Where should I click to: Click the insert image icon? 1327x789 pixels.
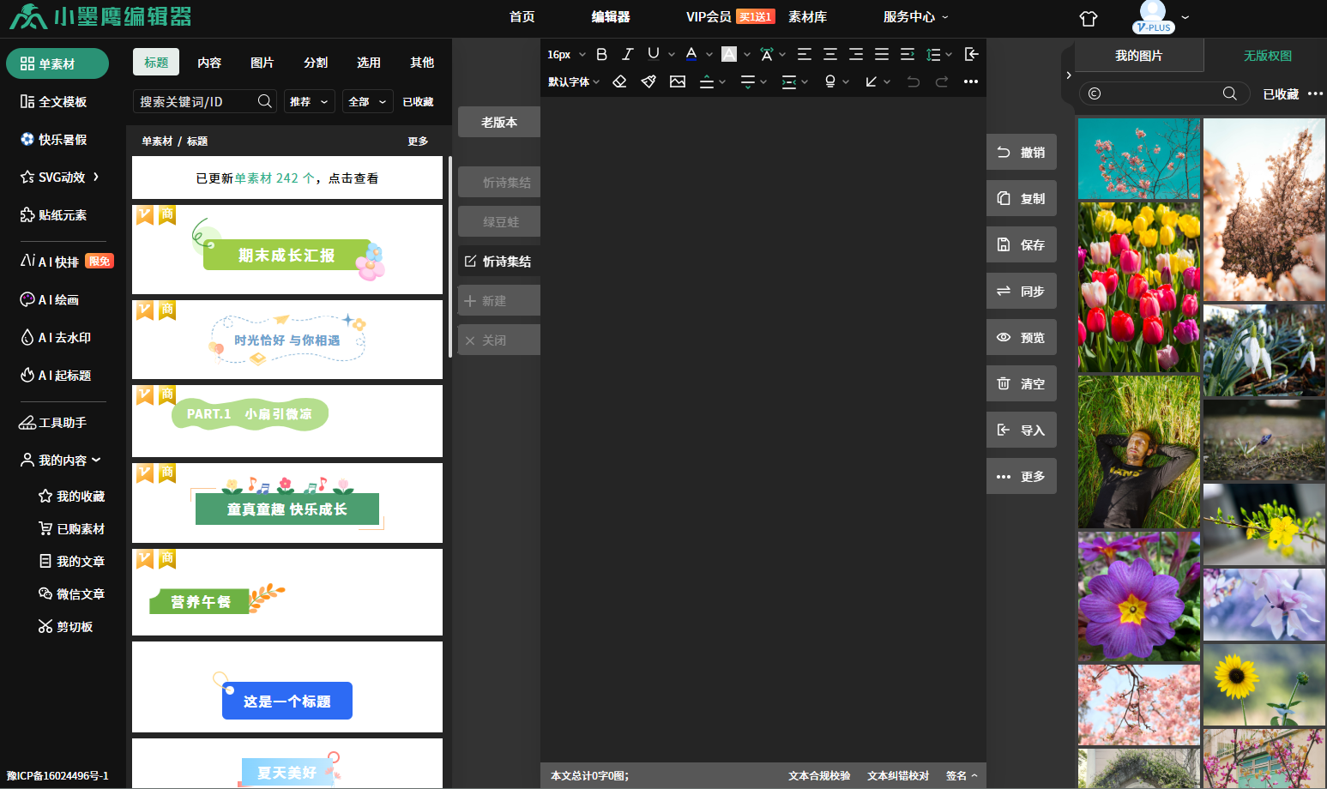(678, 81)
